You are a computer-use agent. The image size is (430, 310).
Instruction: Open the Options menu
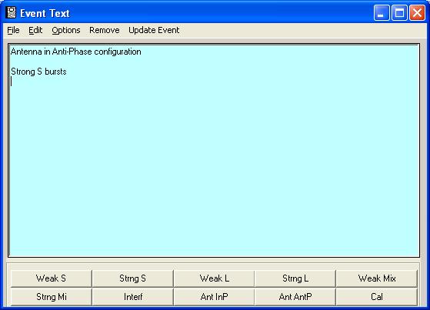[66, 30]
